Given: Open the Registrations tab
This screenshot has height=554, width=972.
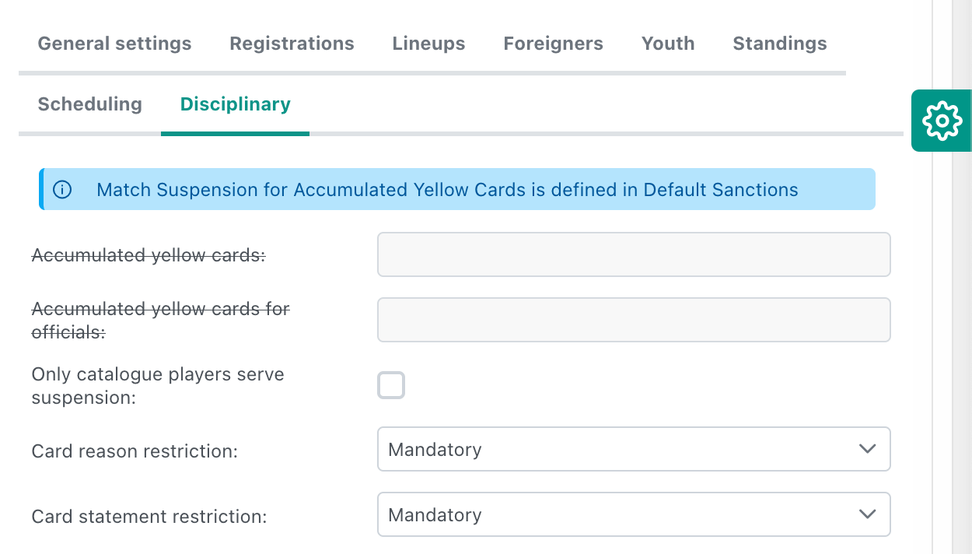Looking at the screenshot, I should tap(292, 44).
